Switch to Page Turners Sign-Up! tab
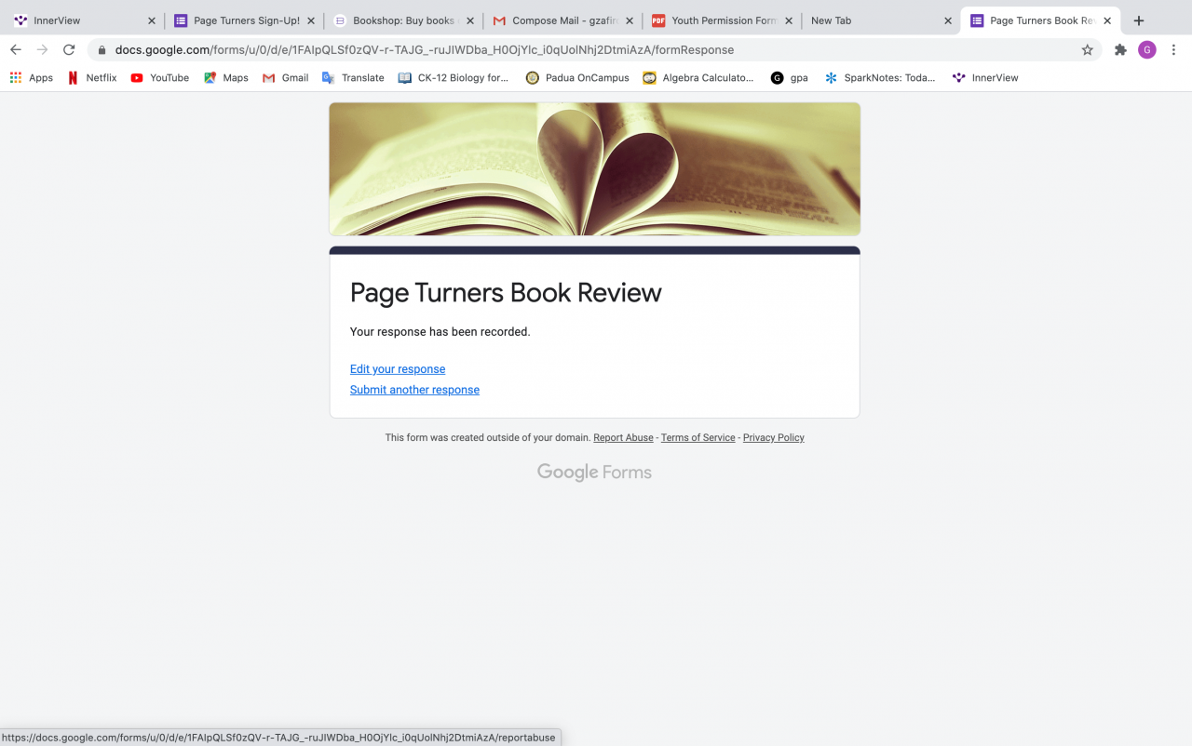The image size is (1192, 746). click(x=244, y=20)
